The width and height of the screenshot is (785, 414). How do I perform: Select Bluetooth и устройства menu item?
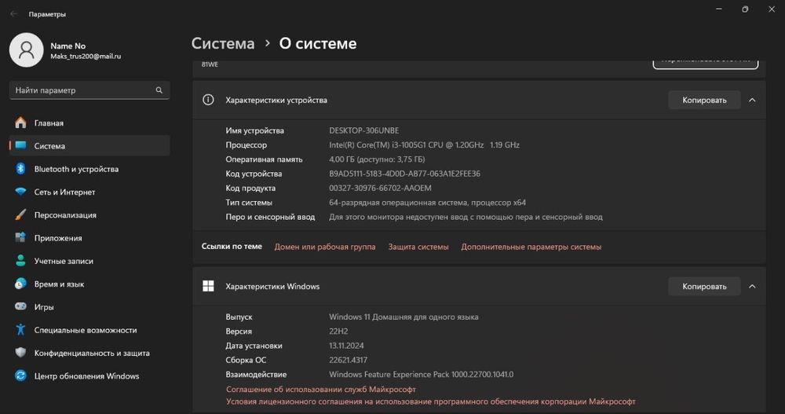[x=89, y=169]
